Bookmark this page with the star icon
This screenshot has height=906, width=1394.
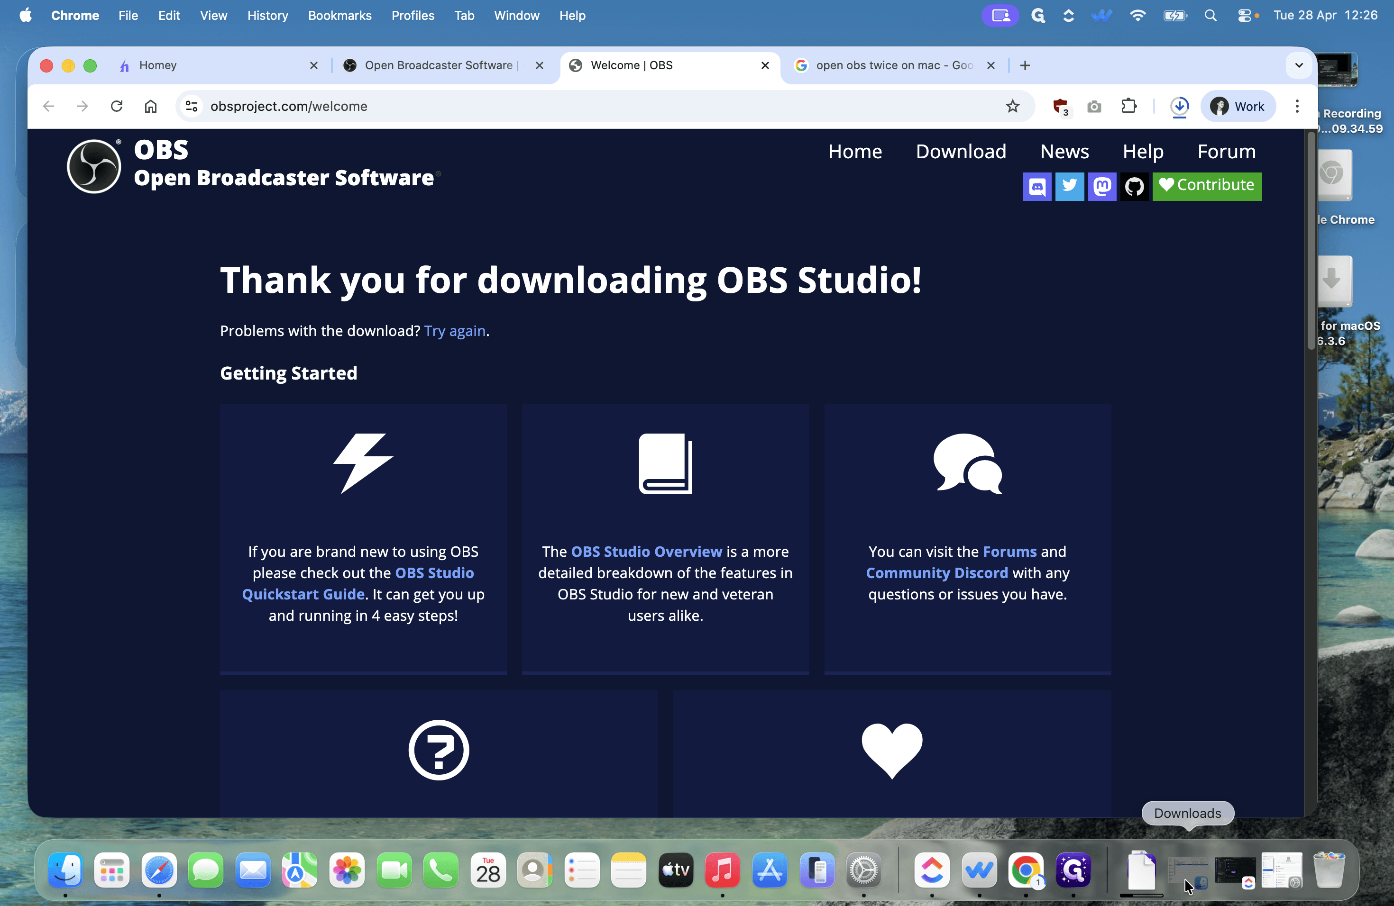coord(1012,106)
